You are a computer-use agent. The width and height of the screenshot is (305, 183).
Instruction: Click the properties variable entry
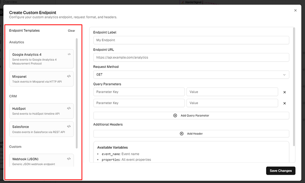click(x=126, y=160)
